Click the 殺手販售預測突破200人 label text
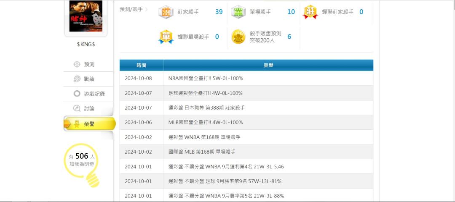Viewport: 455px width, 202px height. click(x=265, y=37)
